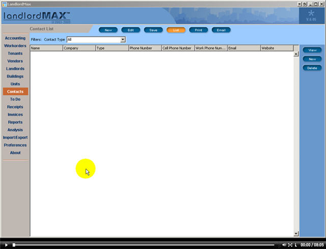Screen dimensions: 326x249
Task: Click the top toolbar New button
Action: coord(108,30)
